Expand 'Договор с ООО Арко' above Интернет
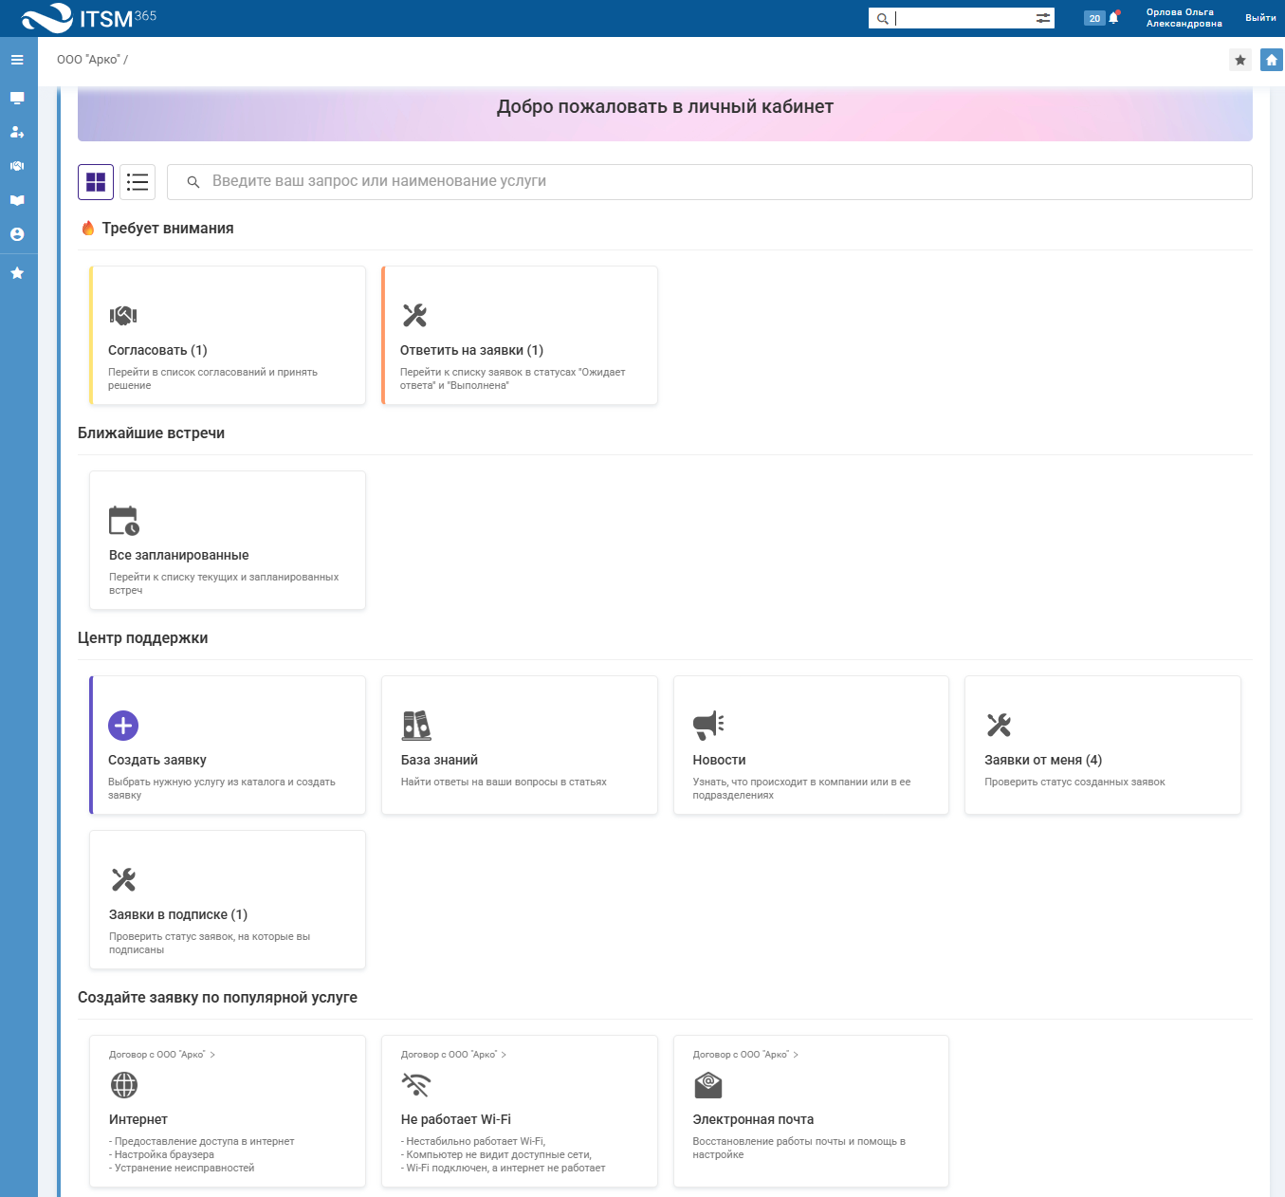 point(162,1055)
